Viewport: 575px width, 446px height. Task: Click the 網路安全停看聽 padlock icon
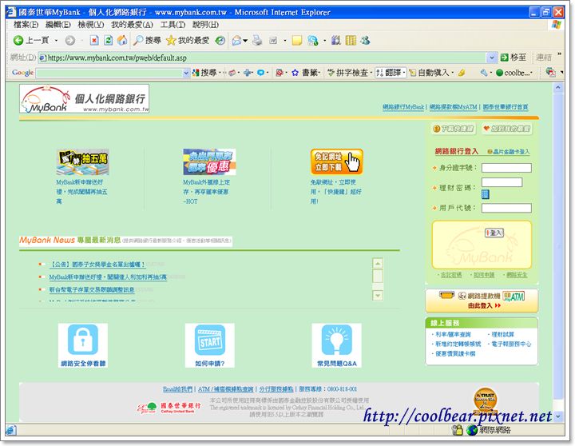coord(83,340)
